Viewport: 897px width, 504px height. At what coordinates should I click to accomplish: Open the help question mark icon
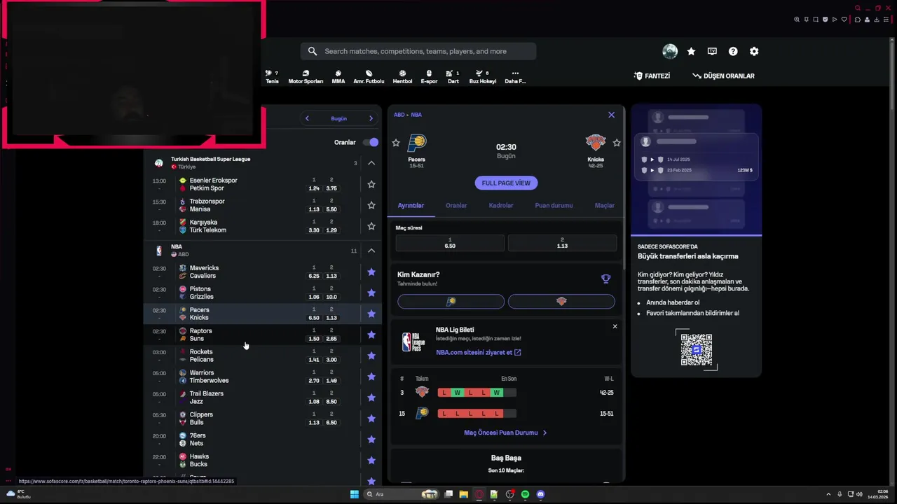point(733,51)
